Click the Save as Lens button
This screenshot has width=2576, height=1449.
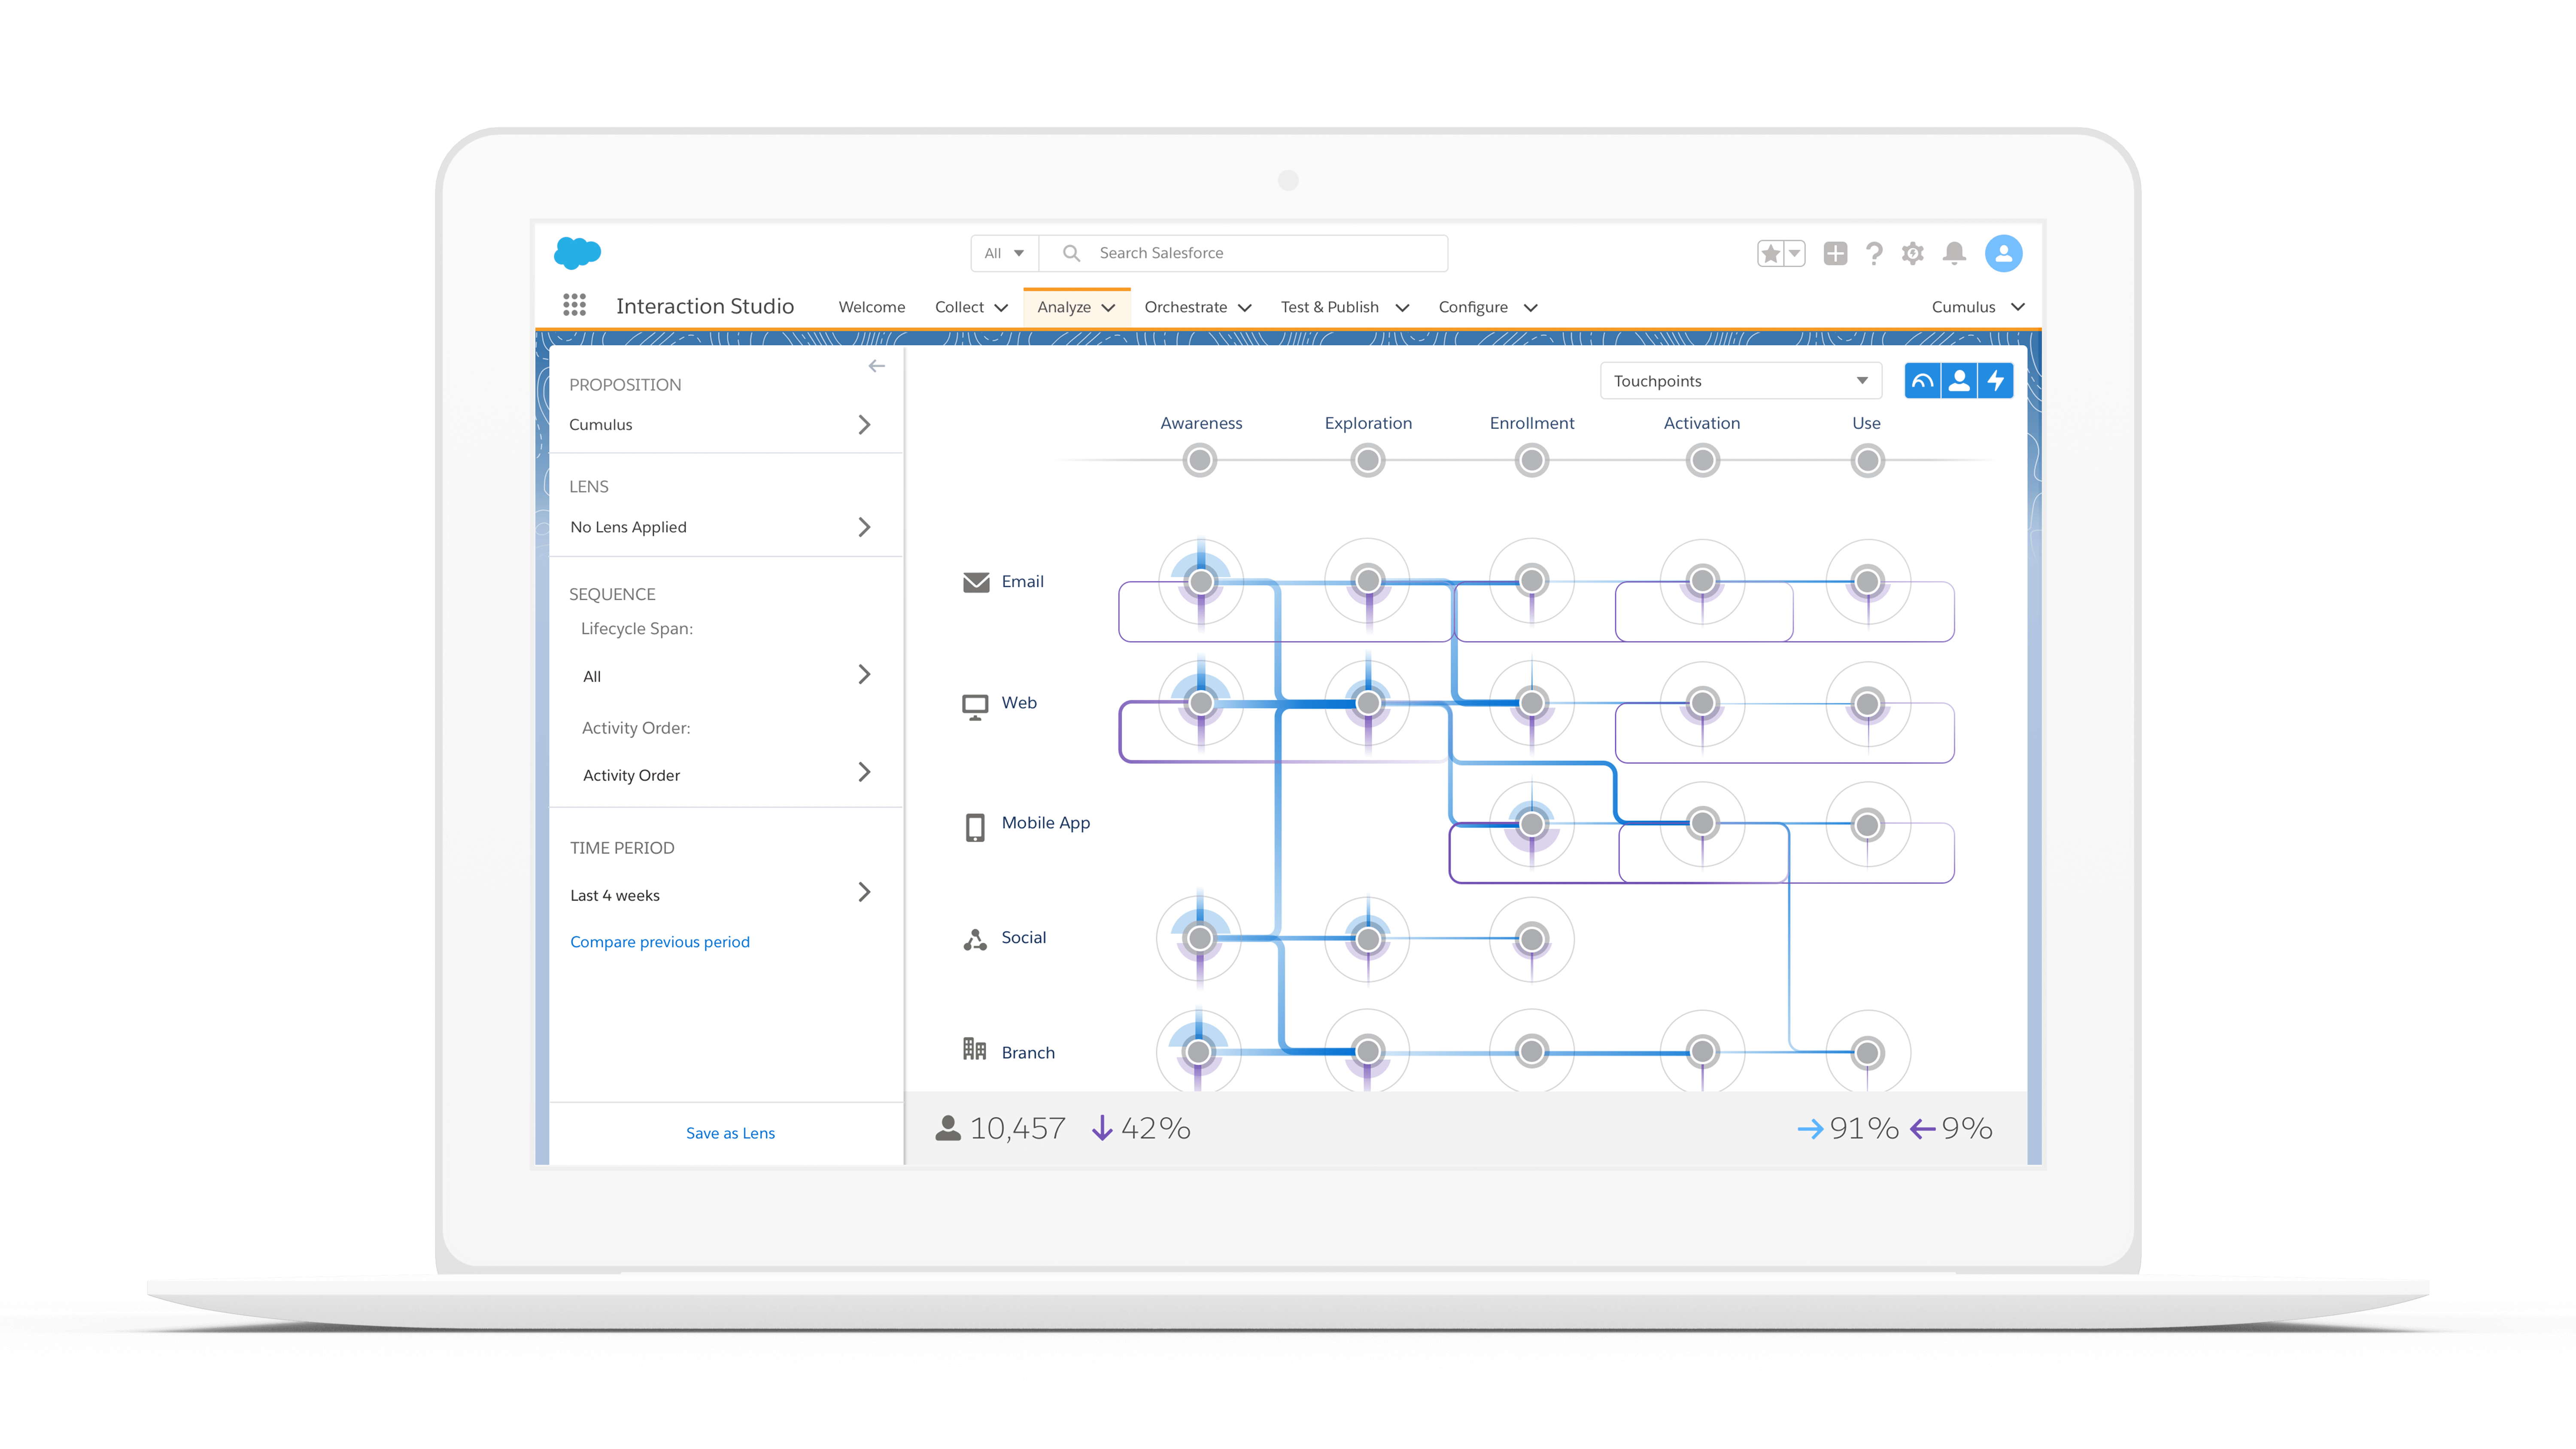click(730, 1133)
